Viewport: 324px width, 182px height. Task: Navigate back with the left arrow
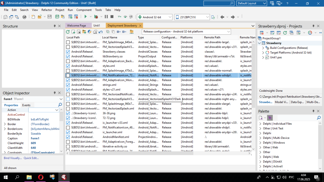tap(222, 17)
